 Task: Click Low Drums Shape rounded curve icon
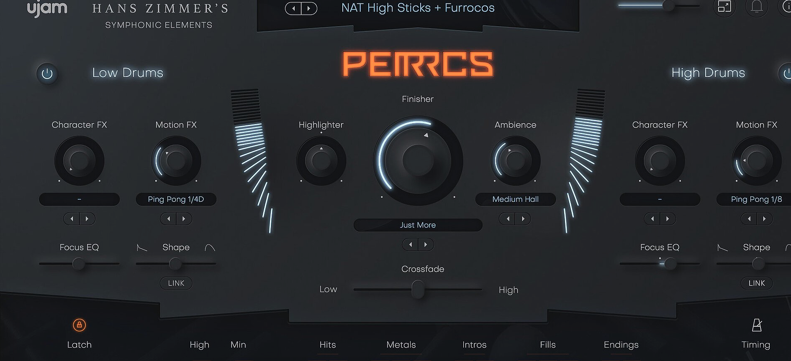pos(210,248)
